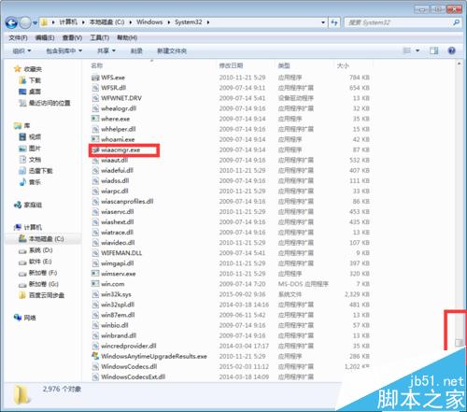467x412 pixels.
Task: Select 家庭组 in the navigation pane
Action: (x=33, y=205)
